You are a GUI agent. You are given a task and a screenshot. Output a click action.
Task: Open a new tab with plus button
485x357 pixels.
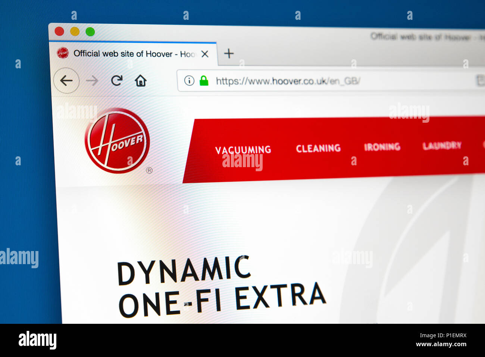(229, 54)
